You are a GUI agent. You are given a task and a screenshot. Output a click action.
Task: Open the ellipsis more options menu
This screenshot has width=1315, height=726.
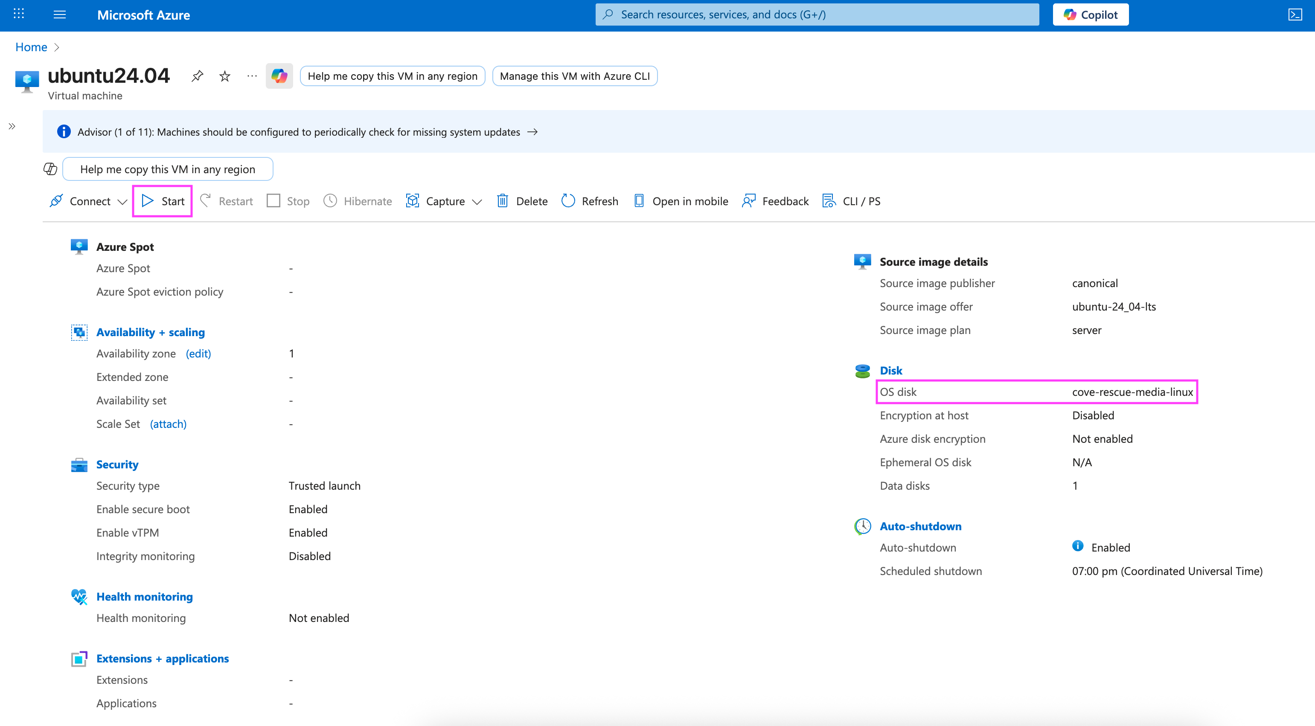coord(252,76)
